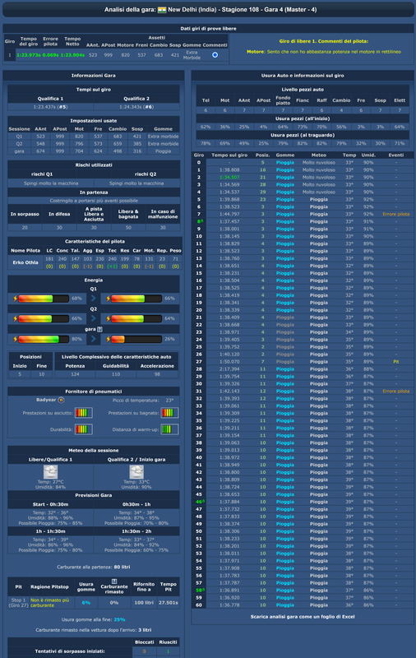Click the Badyear supplier name
416x658 pixels.
click(x=46, y=400)
